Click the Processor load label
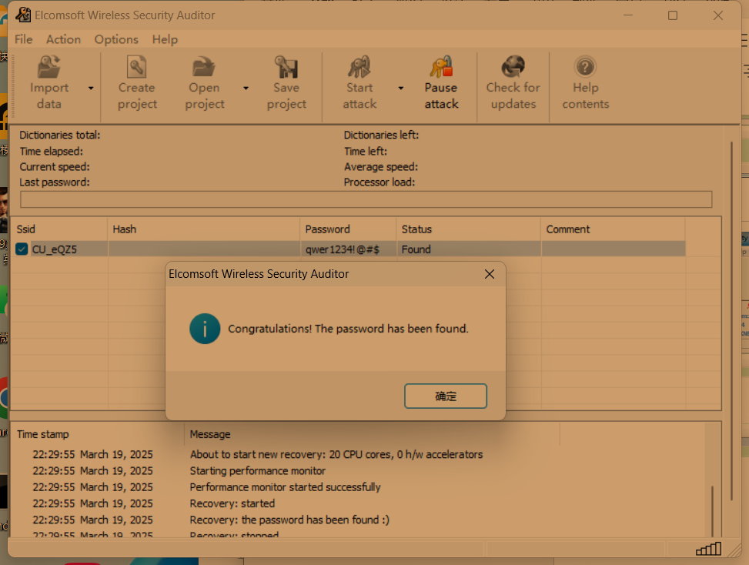Image resolution: width=749 pixels, height=565 pixels. coord(380,182)
